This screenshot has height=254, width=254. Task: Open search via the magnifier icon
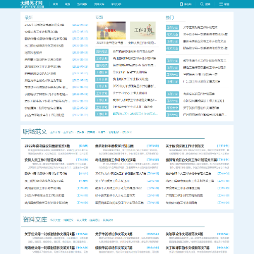[202, 4]
